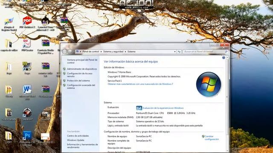Open PDF Architect shortcut on desktop
Image resolution: width=273 pixels, height=153 pixels.
tap(27, 23)
